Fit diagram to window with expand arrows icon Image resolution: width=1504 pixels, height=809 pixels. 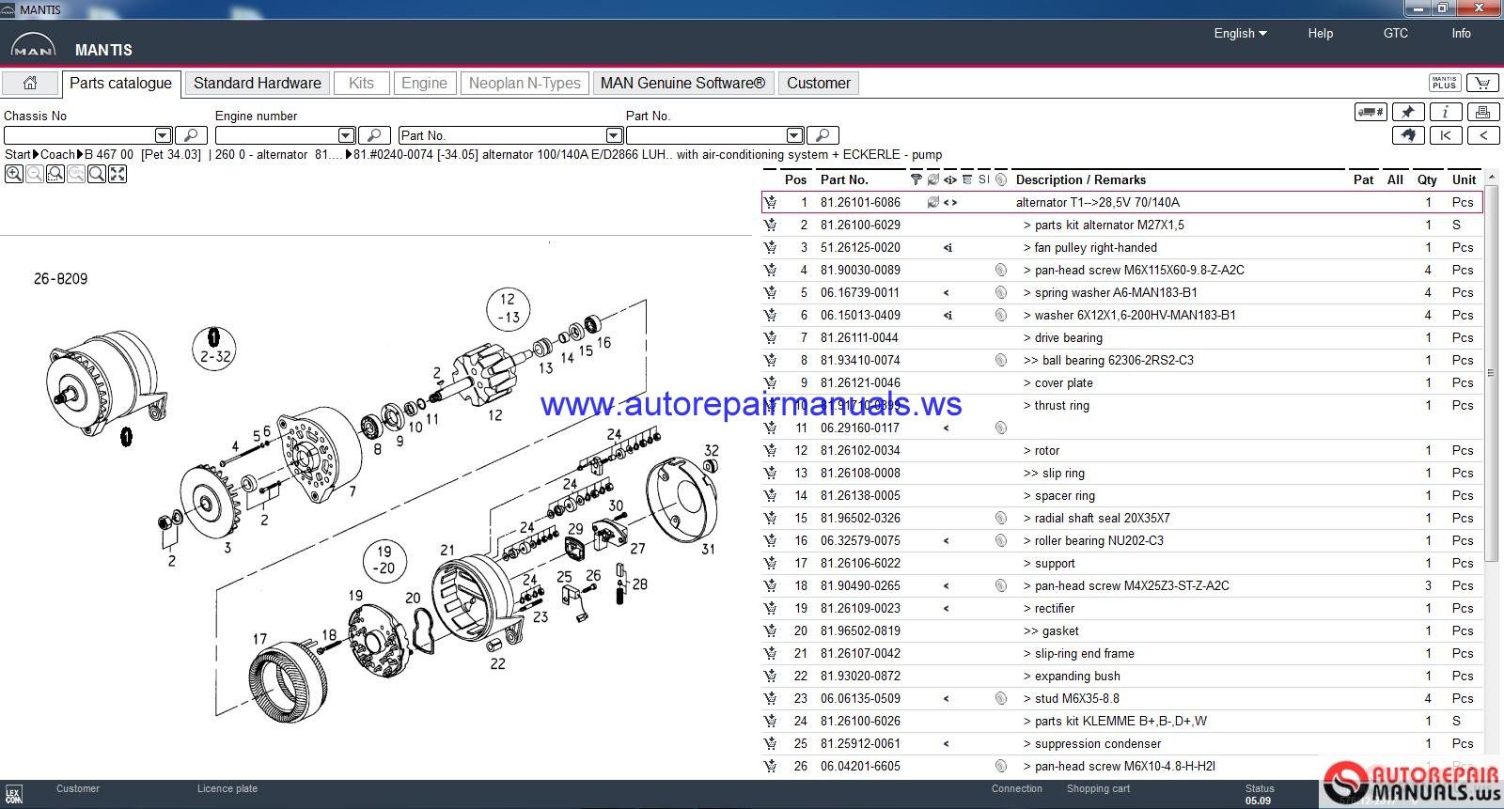click(117, 174)
